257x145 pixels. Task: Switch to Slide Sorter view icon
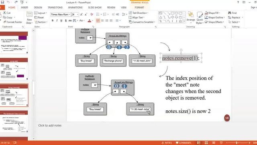point(206,143)
